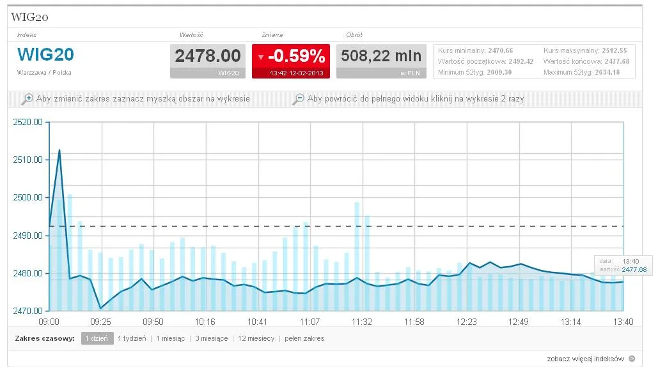Click the 13:40 data tooltip on chart
The height and width of the screenshot is (367, 658).
click(623, 266)
